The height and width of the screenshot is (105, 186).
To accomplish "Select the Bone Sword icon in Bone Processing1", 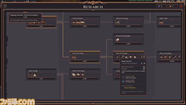I will coord(117,57).
